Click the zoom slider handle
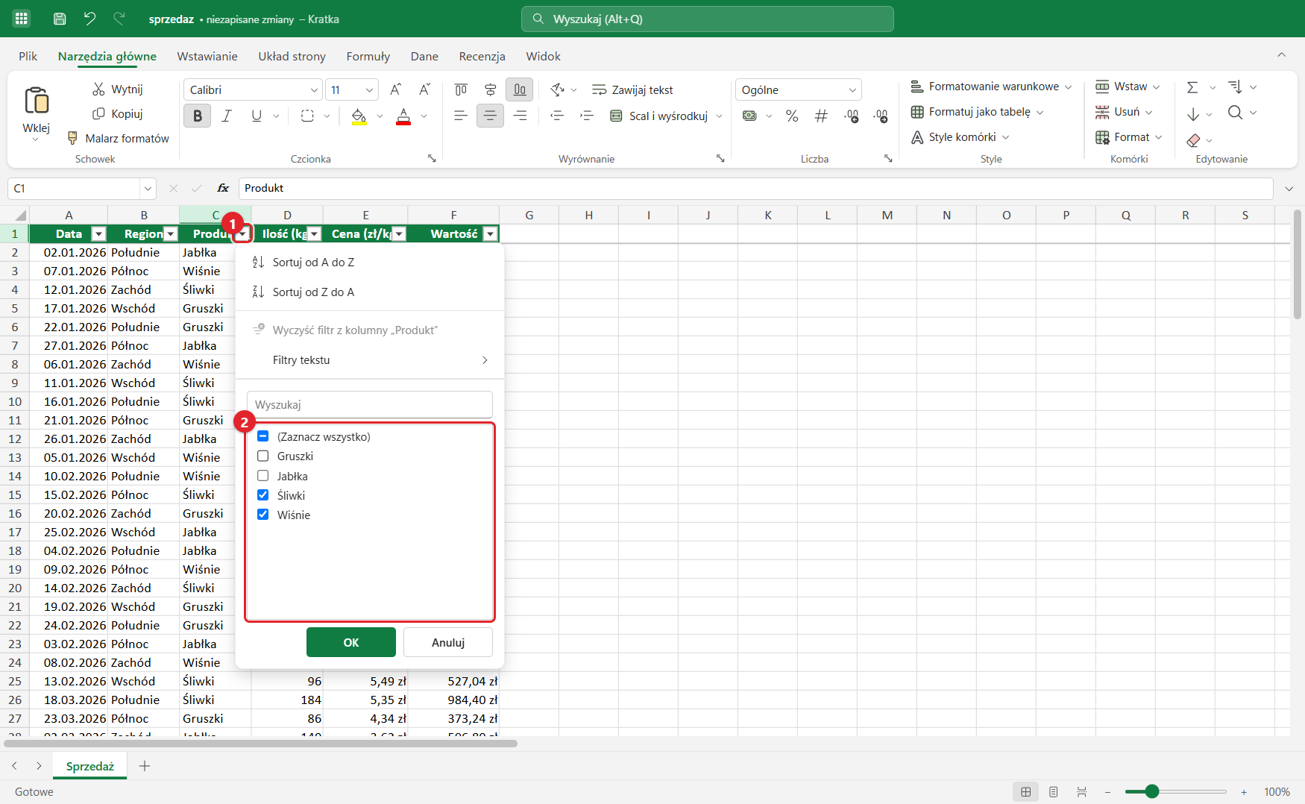1305x804 pixels. (x=1152, y=791)
